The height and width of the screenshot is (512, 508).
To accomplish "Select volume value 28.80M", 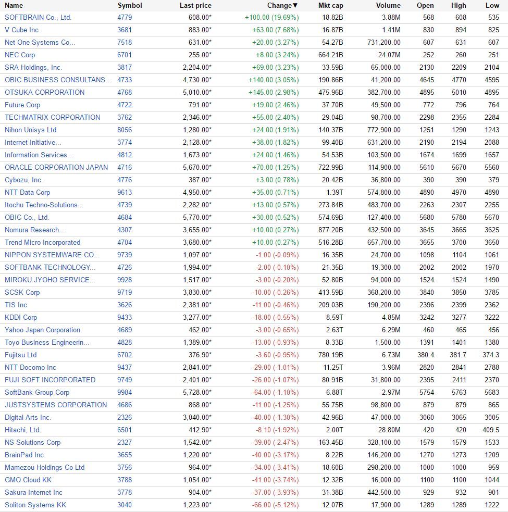I will coord(389,430).
